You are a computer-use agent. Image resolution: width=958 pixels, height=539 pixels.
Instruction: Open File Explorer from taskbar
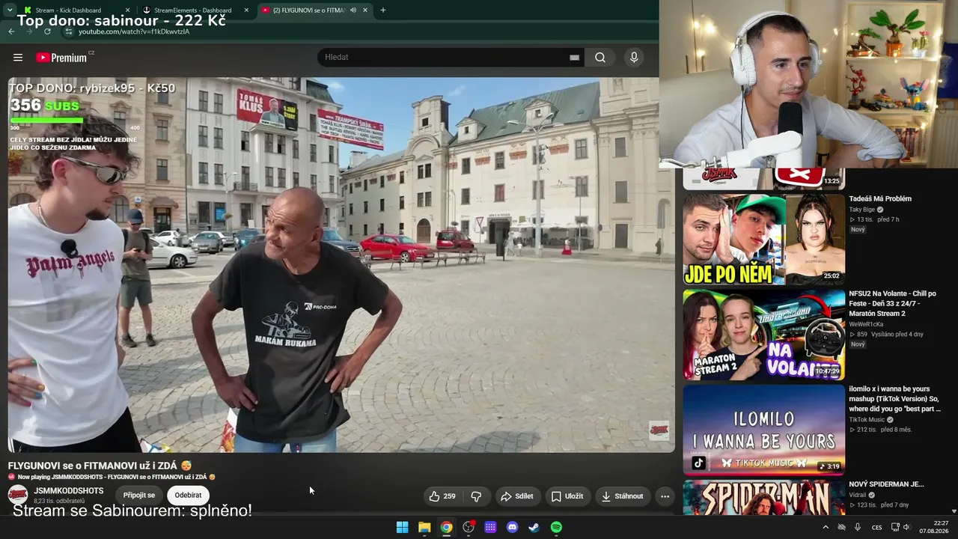pos(424,527)
